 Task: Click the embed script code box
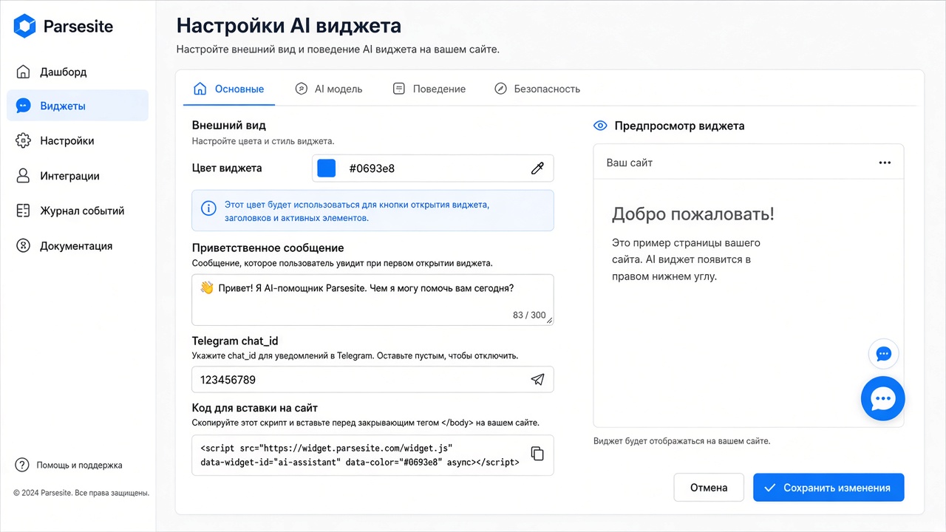pyautogui.click(x=372, y=455)
